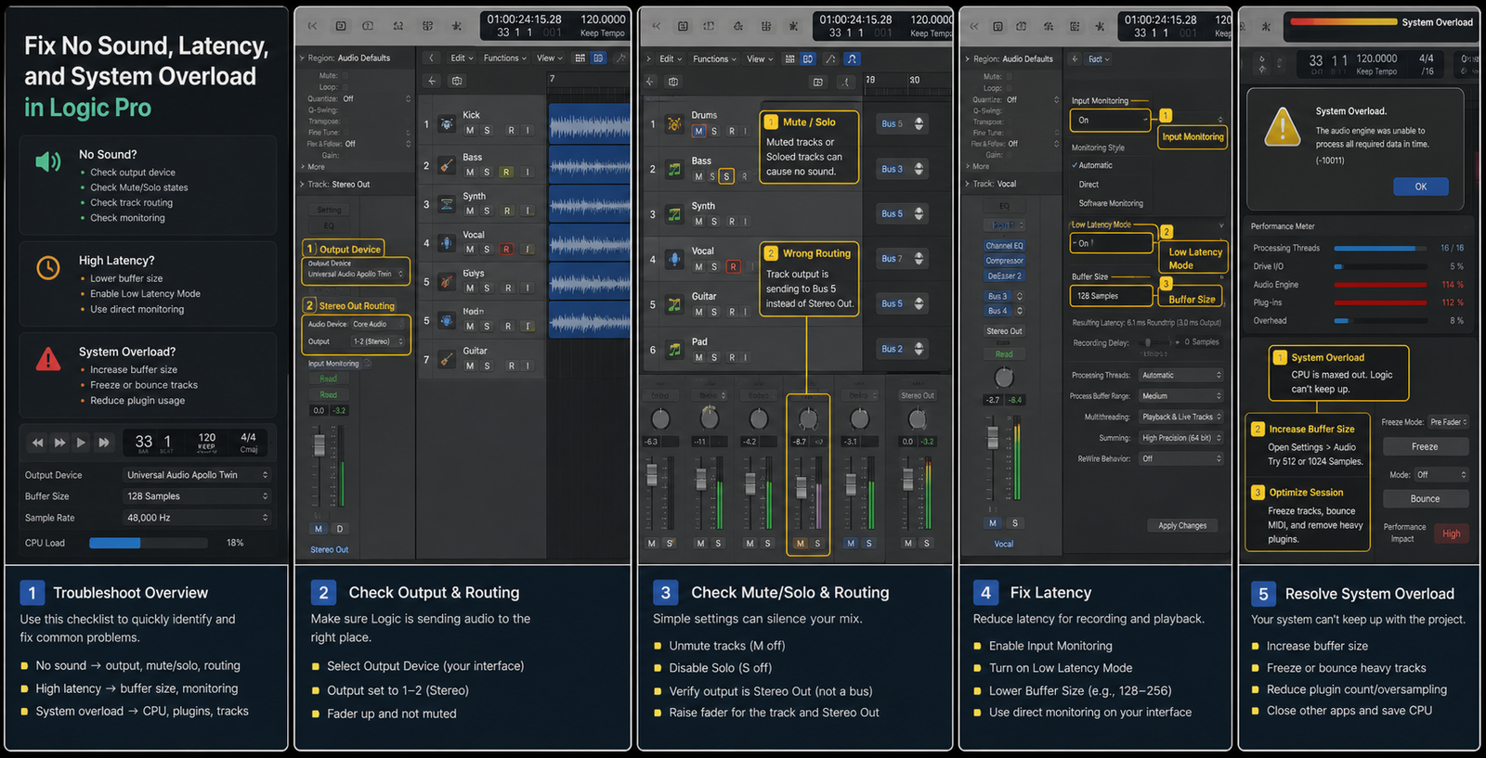Click Kick track audio waveform region

[x=589, y=122]
